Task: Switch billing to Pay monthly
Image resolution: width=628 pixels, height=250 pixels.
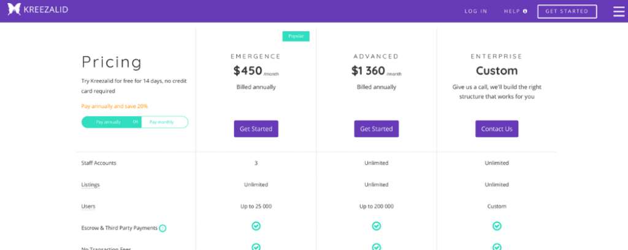Action: pyautogui.click(x=162, y=122)
